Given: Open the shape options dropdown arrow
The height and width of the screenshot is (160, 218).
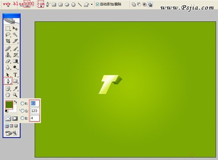Looking at the screenshot, I should click(x=92, y=4).
